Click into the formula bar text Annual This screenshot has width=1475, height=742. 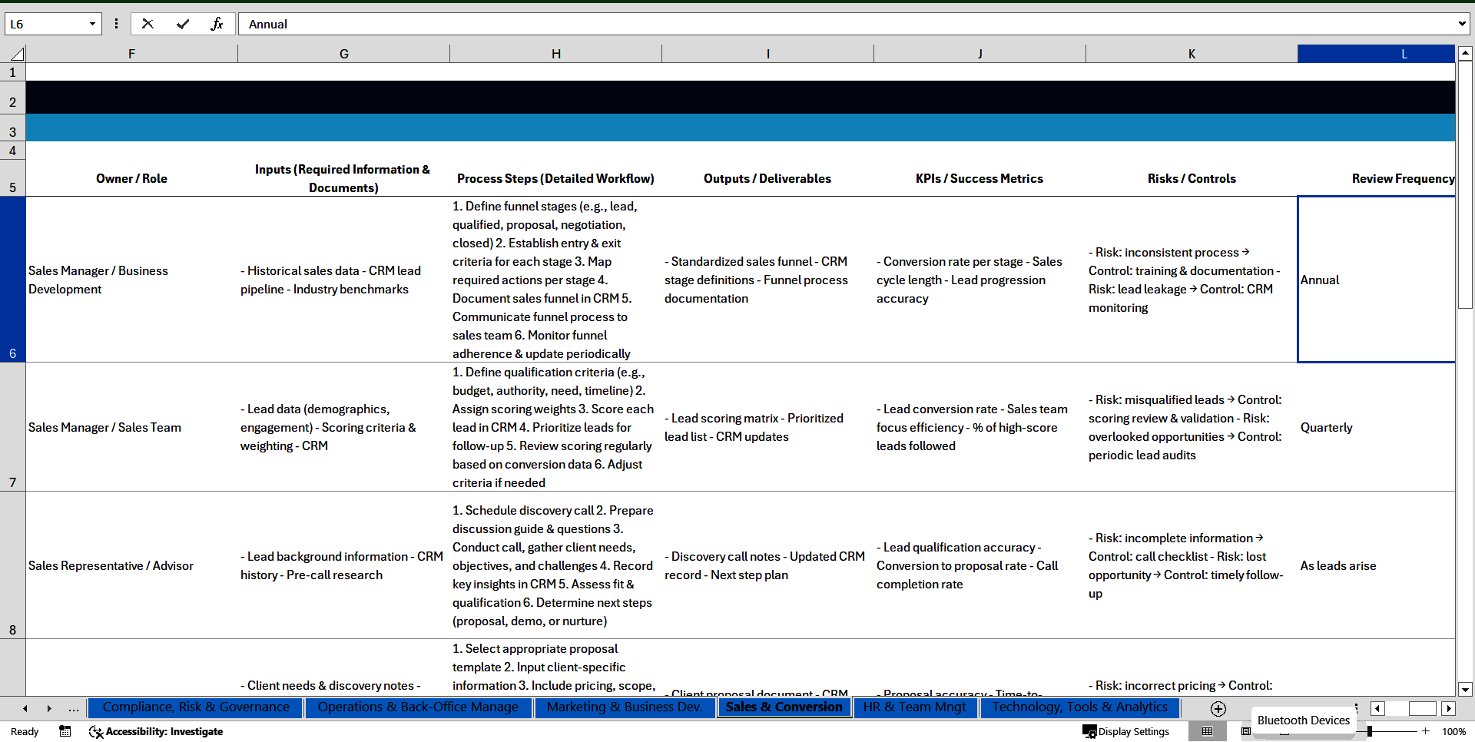tap(268, 24)
